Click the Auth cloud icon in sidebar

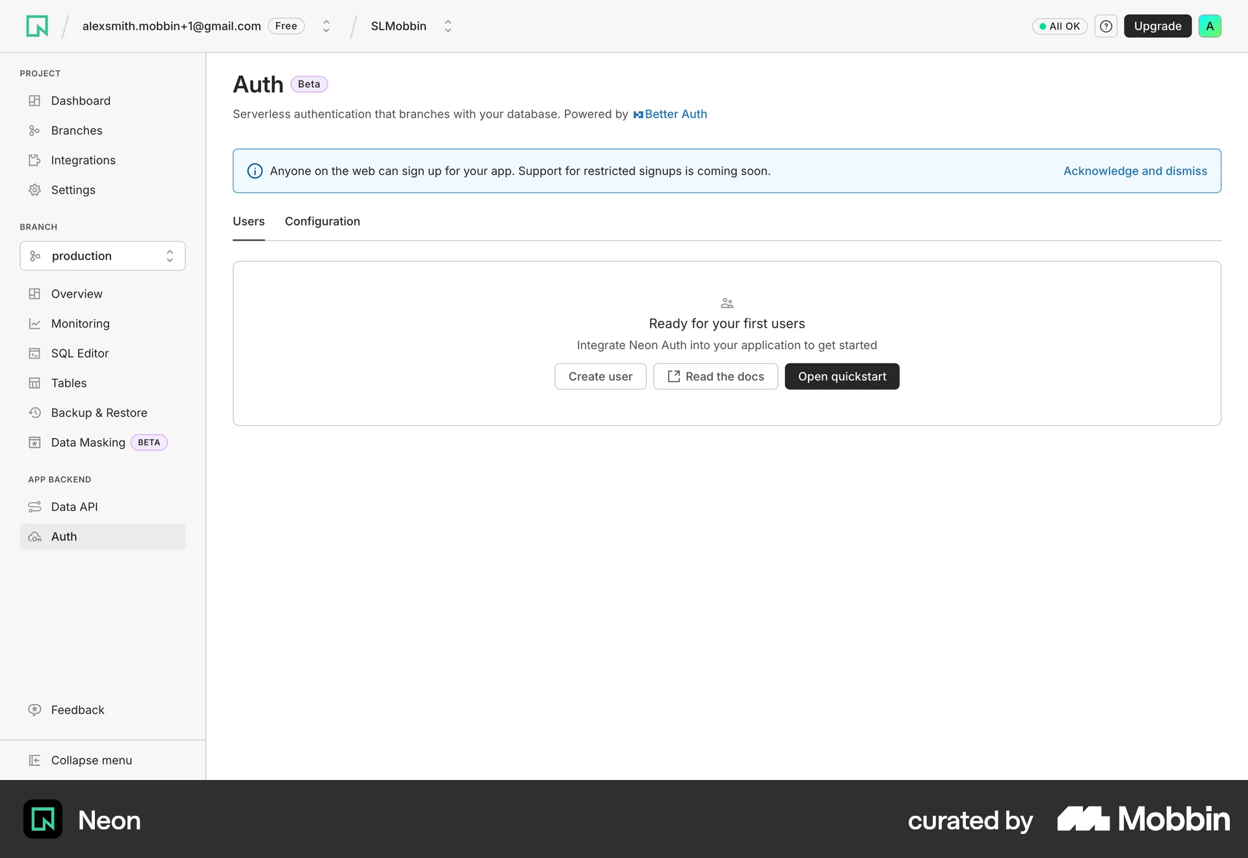tap(34, 537)
